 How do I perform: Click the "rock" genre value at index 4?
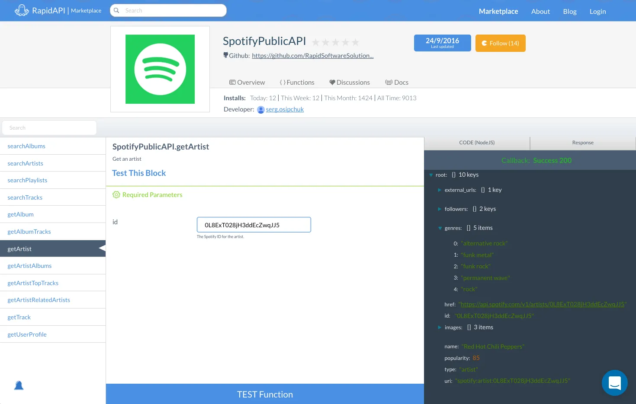coord(469,289)
